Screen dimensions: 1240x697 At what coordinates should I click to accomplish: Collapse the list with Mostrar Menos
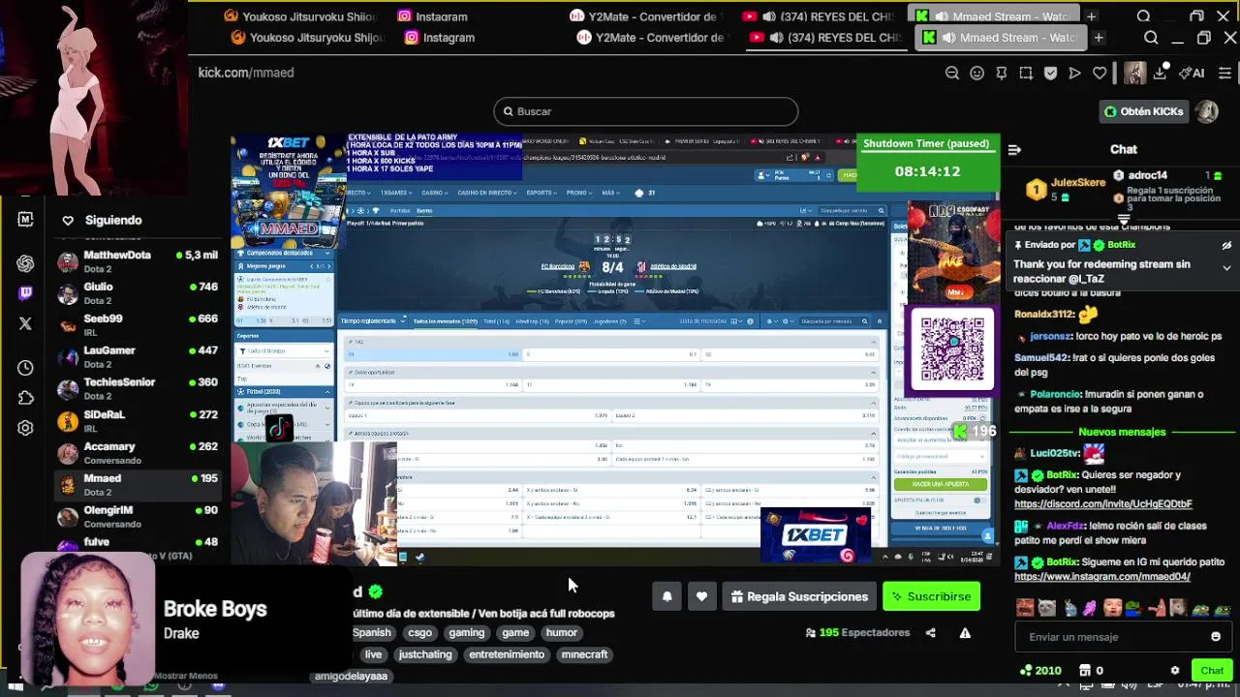(x=186, y=676)
